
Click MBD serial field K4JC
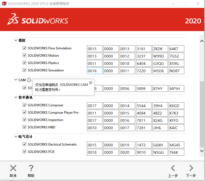[x=176, y=128]
